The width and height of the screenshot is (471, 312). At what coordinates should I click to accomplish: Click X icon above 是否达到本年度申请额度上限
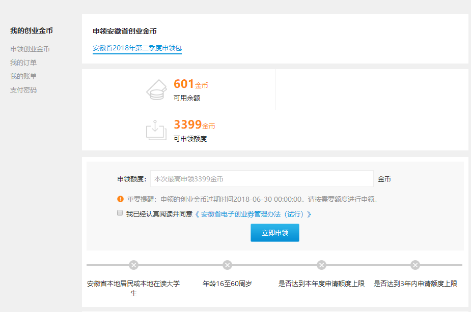pos(321,265)
